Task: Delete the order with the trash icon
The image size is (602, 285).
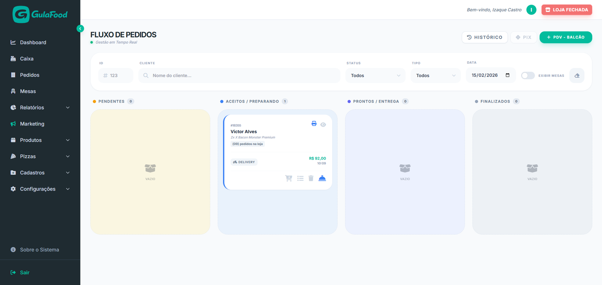Action: tap(311, 178)
